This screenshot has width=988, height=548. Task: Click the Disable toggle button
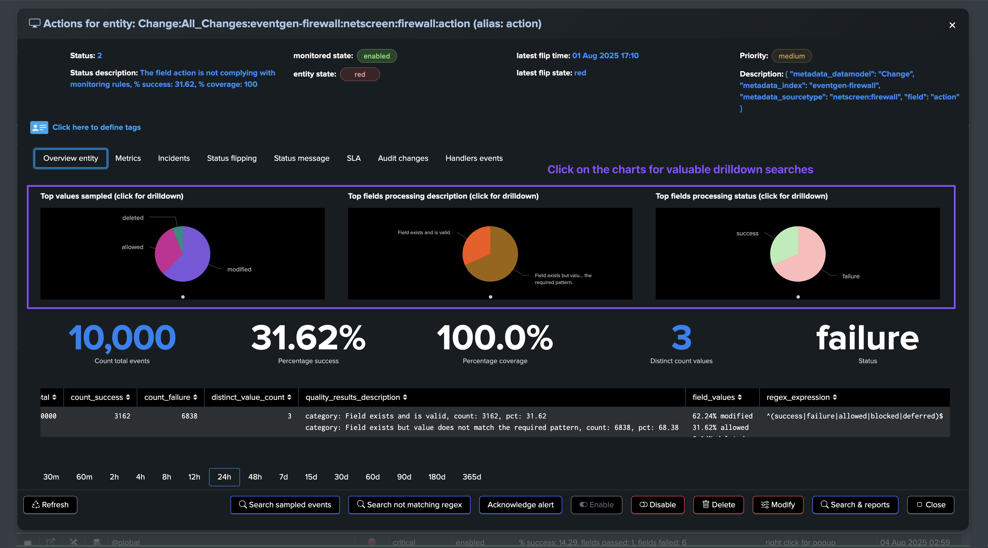pyautogui.click(x=658, y=505)
